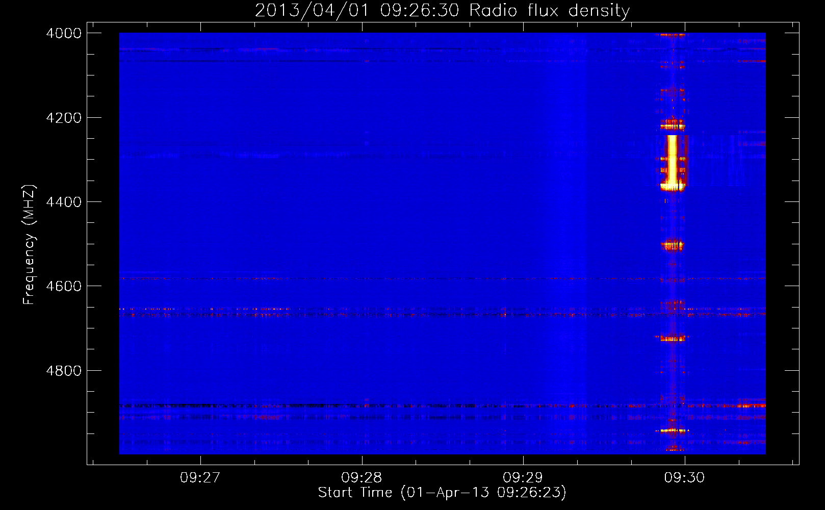This screenshot has height=510, width=825.
Task: Click the burst feature at 4500 MHz
Action: (673, 245)
